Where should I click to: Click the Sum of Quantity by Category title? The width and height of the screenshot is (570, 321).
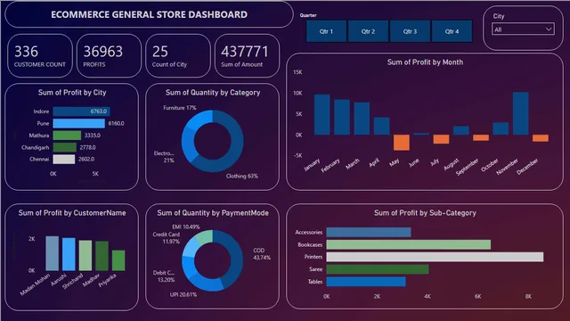click(213, 93)
